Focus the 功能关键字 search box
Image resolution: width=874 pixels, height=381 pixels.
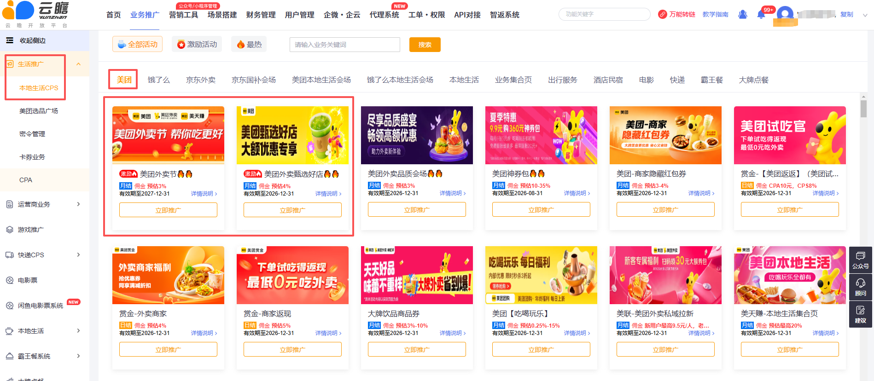coord(605,14)
